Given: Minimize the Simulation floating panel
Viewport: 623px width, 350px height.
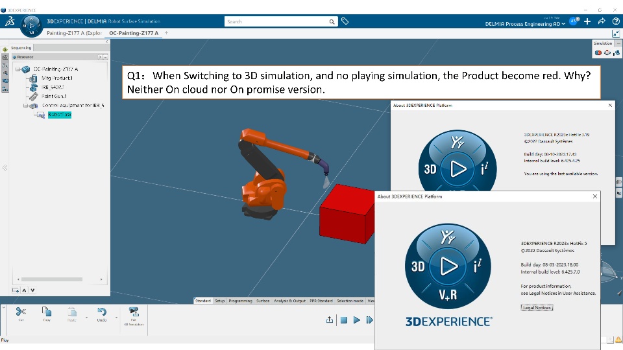Looking at the screenshot, I should tap(618, 43).
